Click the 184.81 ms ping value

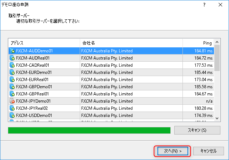pos(203,51)
